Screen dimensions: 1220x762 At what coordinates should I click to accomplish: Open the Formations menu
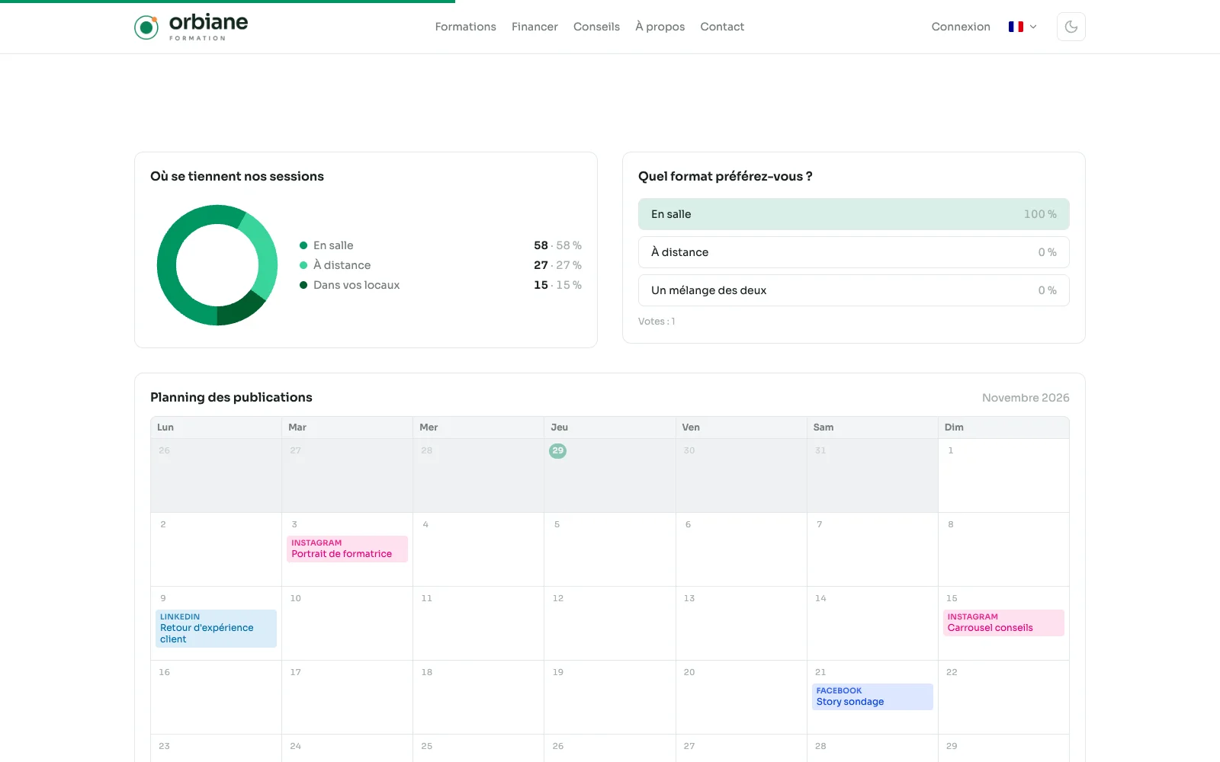click(465, 27)
